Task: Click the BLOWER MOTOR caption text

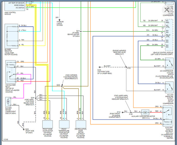Action: [x=11, y=111]
